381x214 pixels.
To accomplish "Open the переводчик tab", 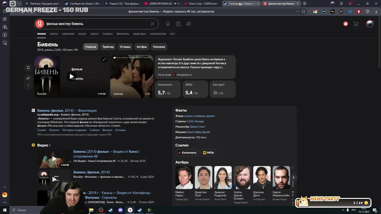I will [x=158, y=34].
